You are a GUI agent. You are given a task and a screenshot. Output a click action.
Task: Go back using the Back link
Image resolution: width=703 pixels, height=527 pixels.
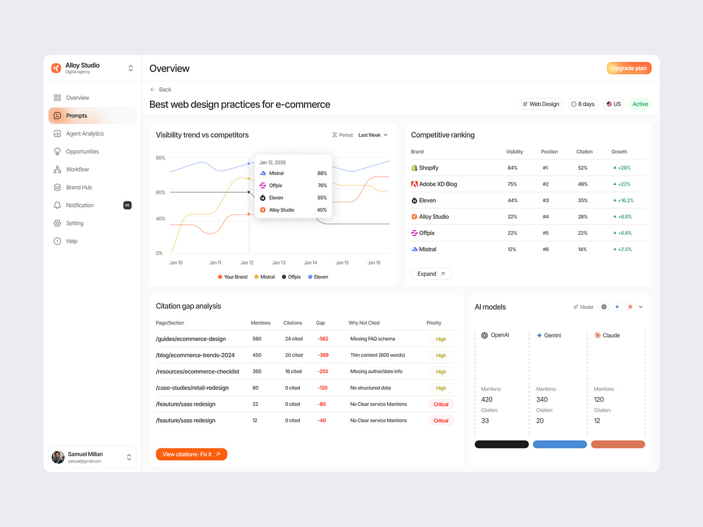[x=161, y=90]
